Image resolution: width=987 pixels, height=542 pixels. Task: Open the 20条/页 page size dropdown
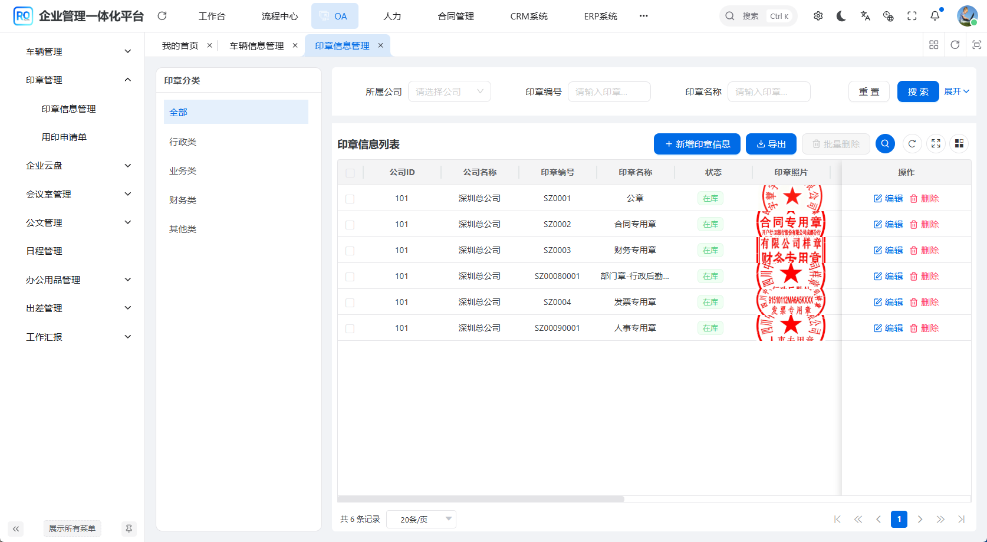[x=421, y=520]
